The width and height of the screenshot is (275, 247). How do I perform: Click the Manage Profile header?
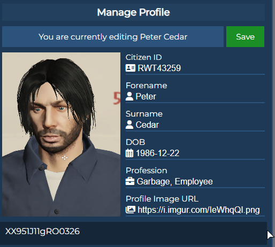[133, 12]
